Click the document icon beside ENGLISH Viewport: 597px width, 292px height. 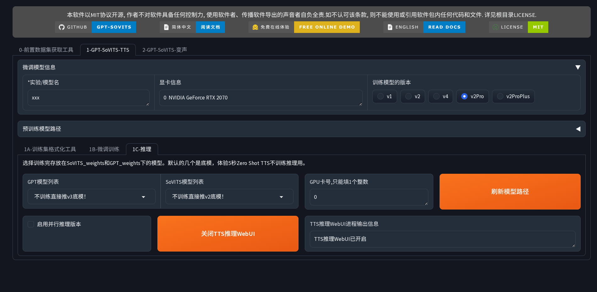(390, 27)
